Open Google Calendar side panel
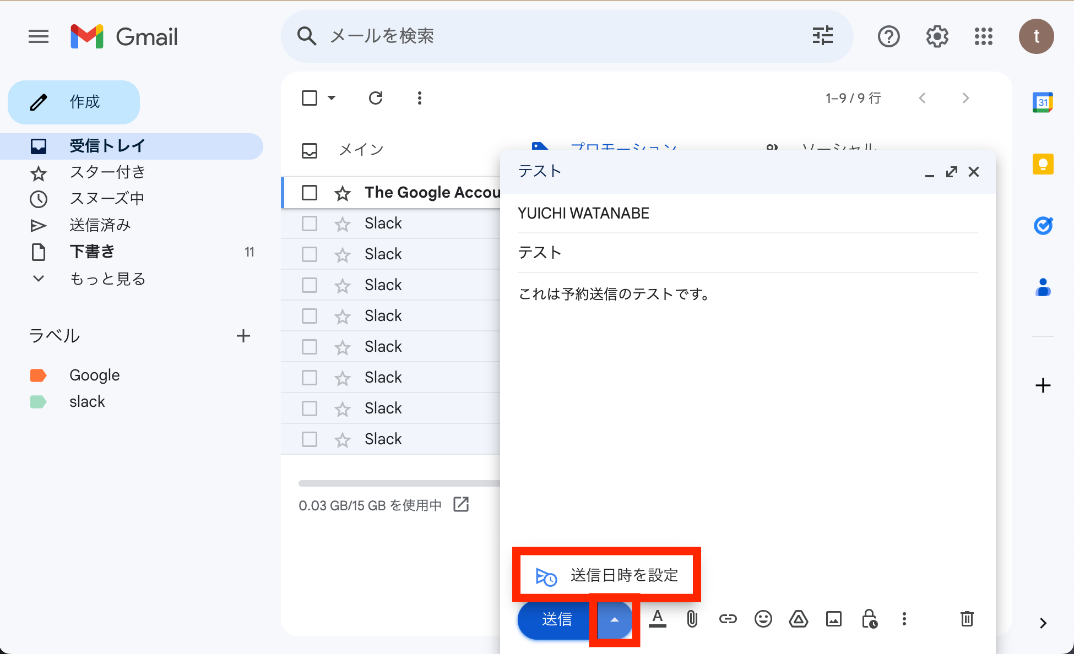The width and height of the screenshot is (1074, 654). pos(1043,102)
